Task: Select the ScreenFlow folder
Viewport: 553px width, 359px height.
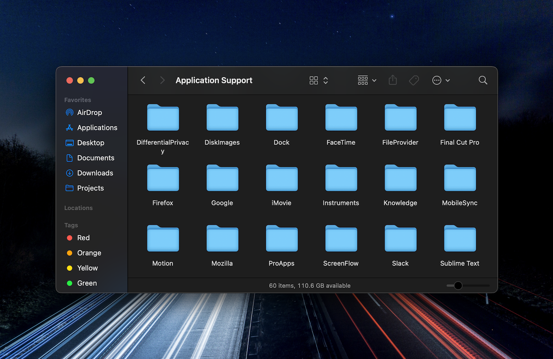Action: click(341, 239)
